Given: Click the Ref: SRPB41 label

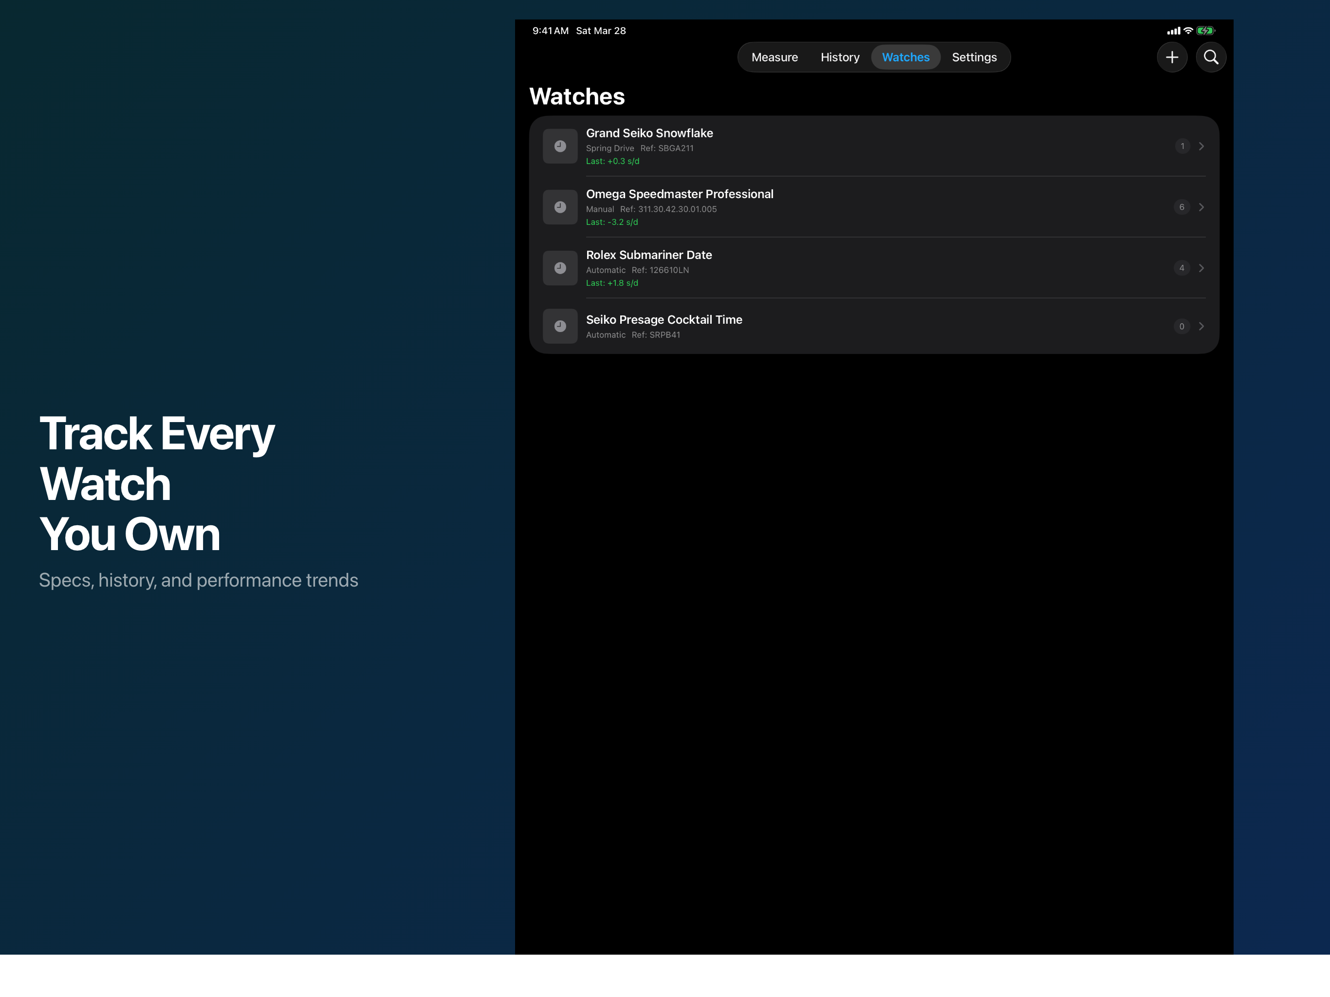Looking at the screenshot, I should [x=655, y=335].
